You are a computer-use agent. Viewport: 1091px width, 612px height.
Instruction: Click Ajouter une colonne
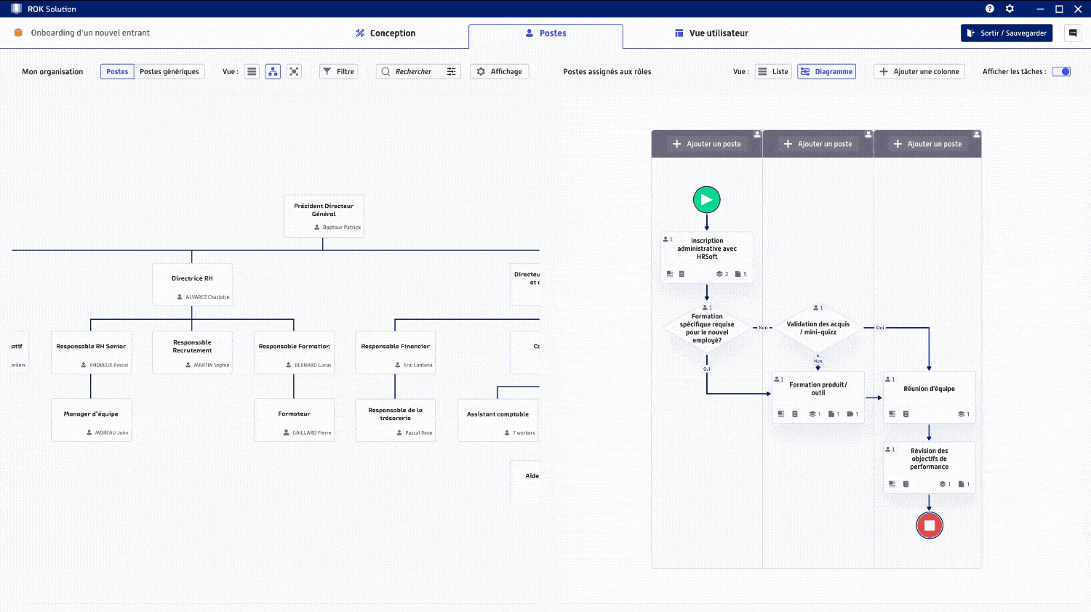(x=919, y=71)
